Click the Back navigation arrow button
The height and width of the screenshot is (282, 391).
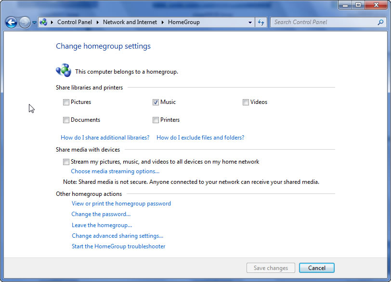click(11, 22)
